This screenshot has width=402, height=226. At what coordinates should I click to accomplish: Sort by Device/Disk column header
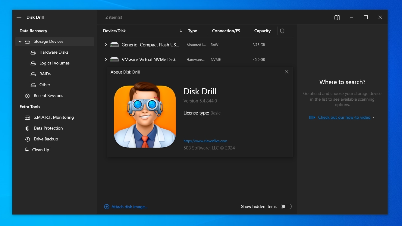(x=115, y=31)
